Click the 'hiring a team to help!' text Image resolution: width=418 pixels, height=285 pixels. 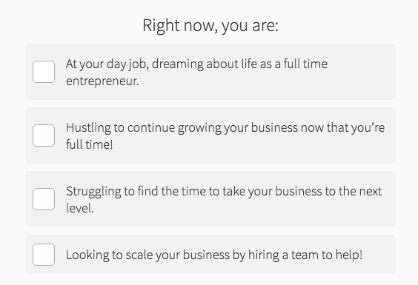coord(305,255)
